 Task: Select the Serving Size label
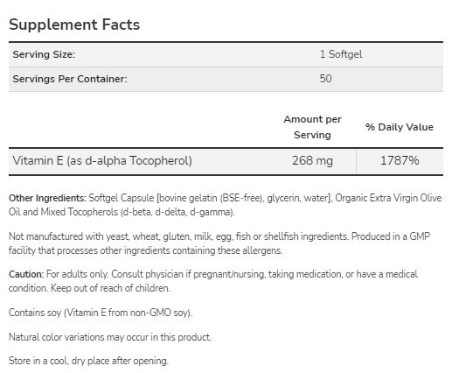point(44,54)
